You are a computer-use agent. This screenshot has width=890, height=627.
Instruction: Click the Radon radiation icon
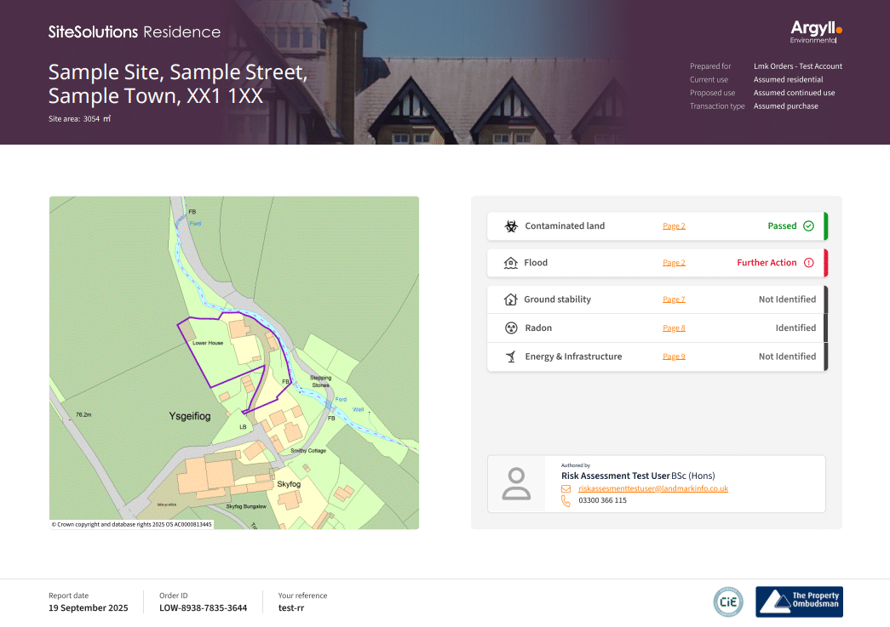pos(511,328)
